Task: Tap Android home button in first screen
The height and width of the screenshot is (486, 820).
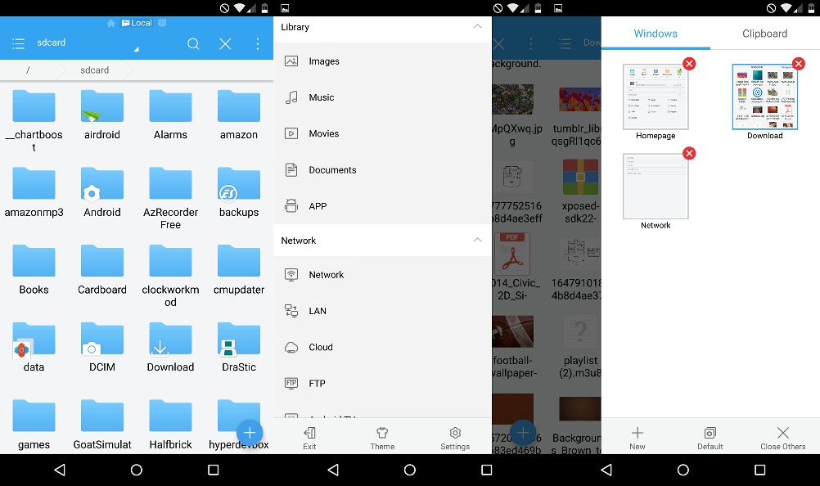Action: click(x=137, y=470)
